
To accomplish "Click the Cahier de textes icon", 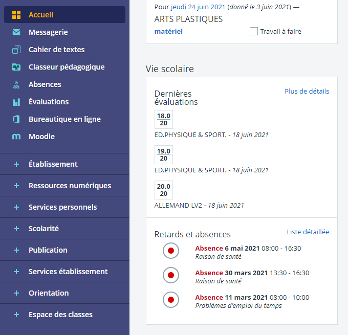I will point(16,50).
